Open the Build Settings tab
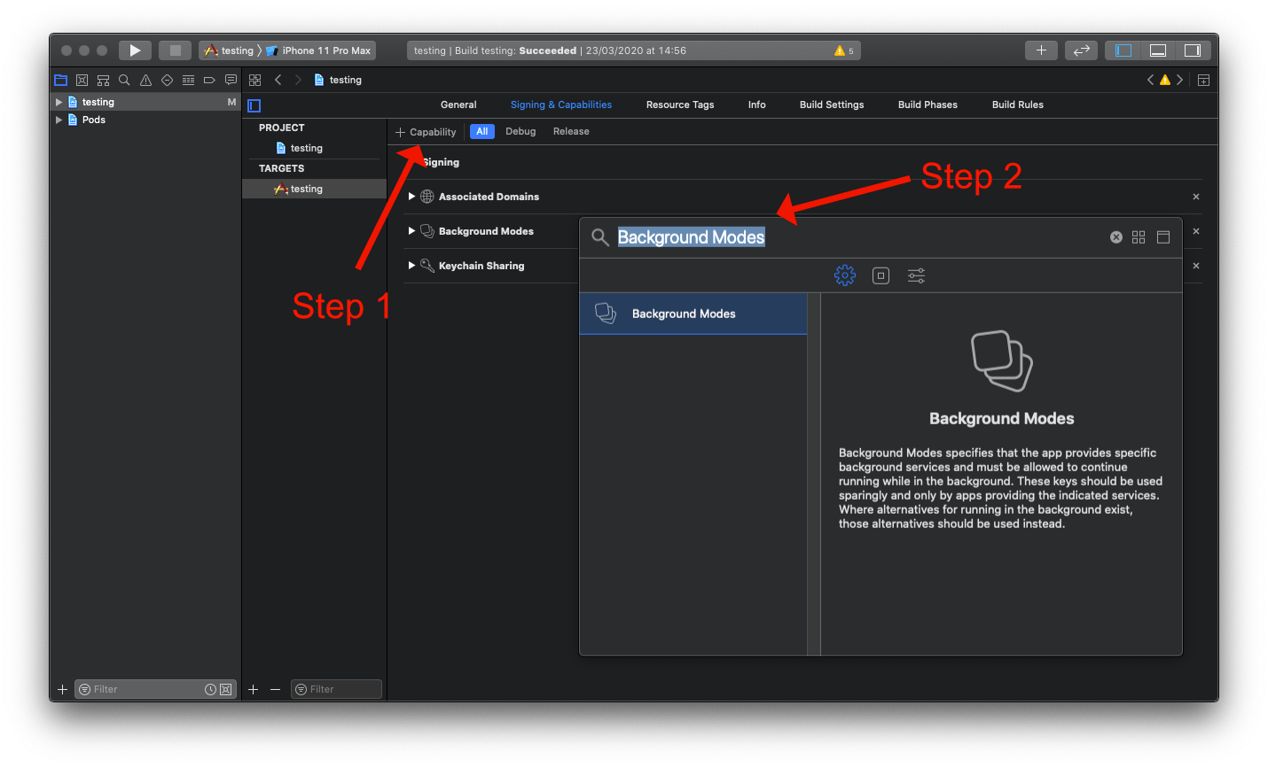Image resolution: width=1268 pixels, height=767 pixels. 832,105
